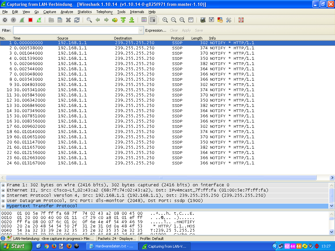Viewport: 335px width, 251px height.
Task: Close this capture file (X icon)
Action: [68, 20]
